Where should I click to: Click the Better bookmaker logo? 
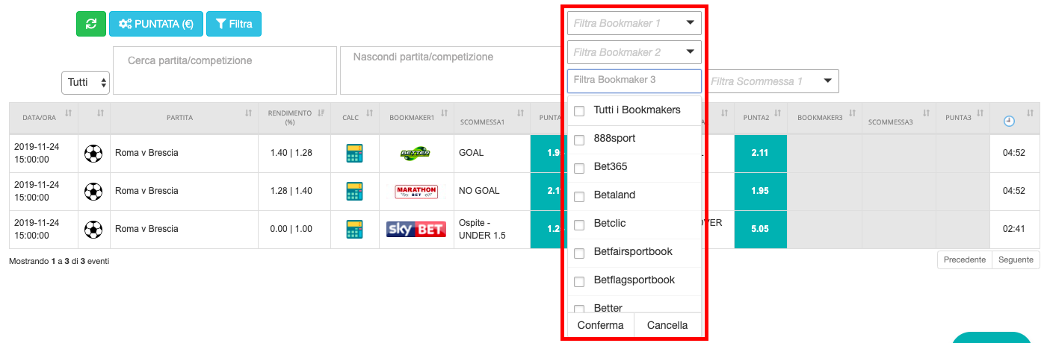[x=416, y=153]
